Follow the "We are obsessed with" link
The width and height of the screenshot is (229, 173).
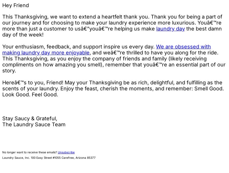pos(183,47)
